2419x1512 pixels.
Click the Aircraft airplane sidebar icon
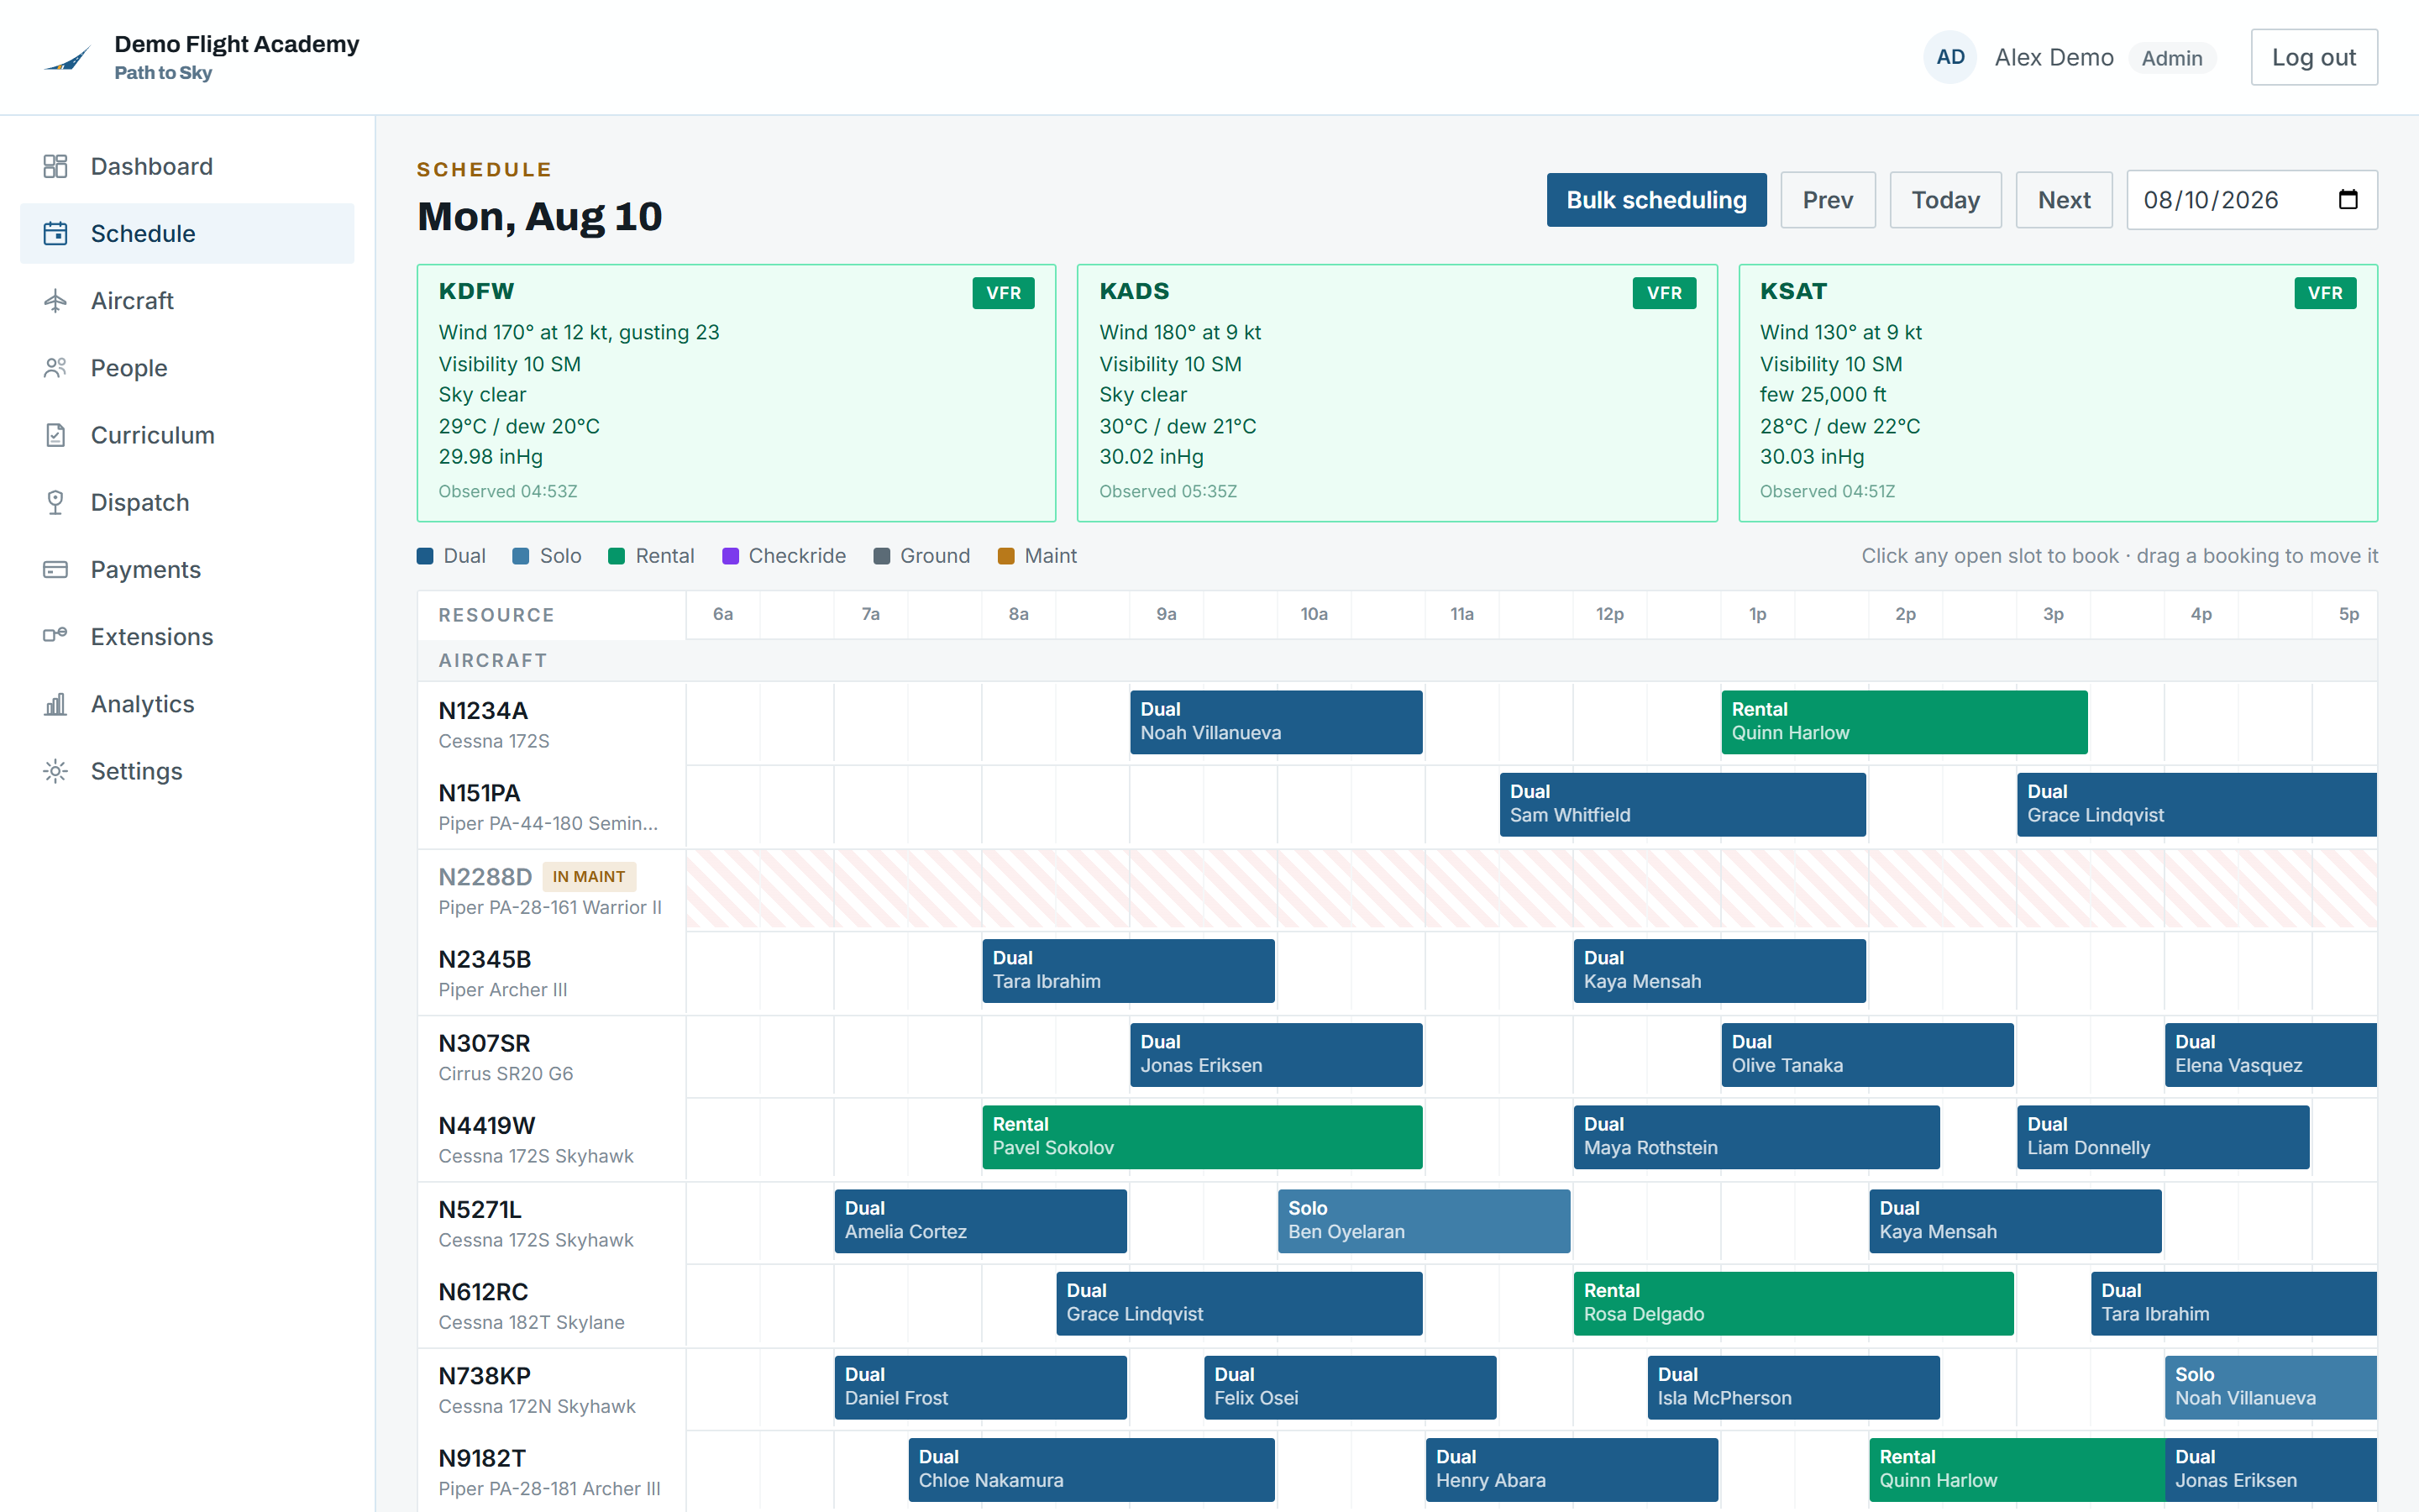56,300
